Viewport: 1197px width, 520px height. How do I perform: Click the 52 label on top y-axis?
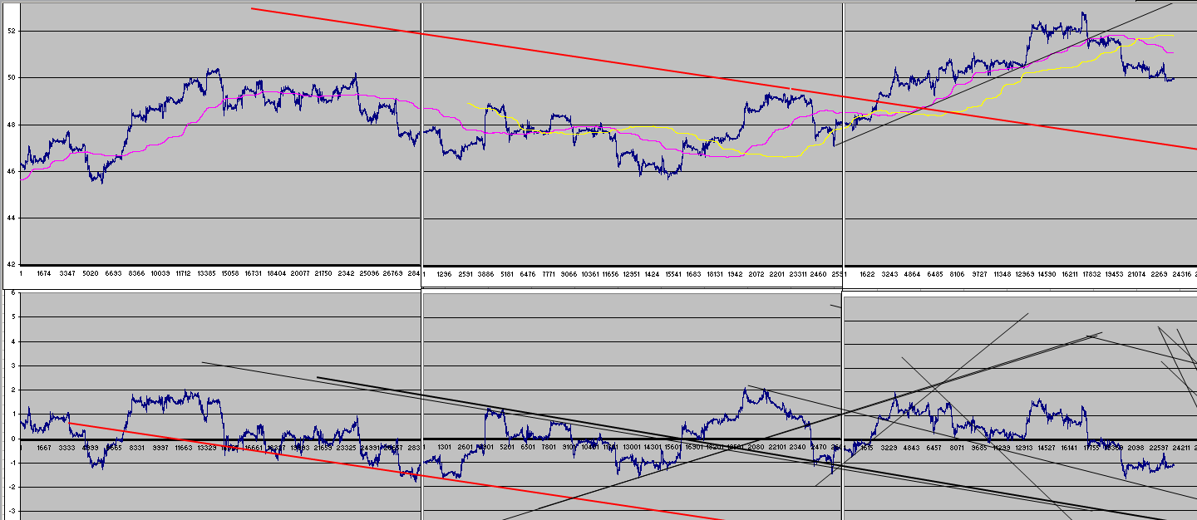12,31
